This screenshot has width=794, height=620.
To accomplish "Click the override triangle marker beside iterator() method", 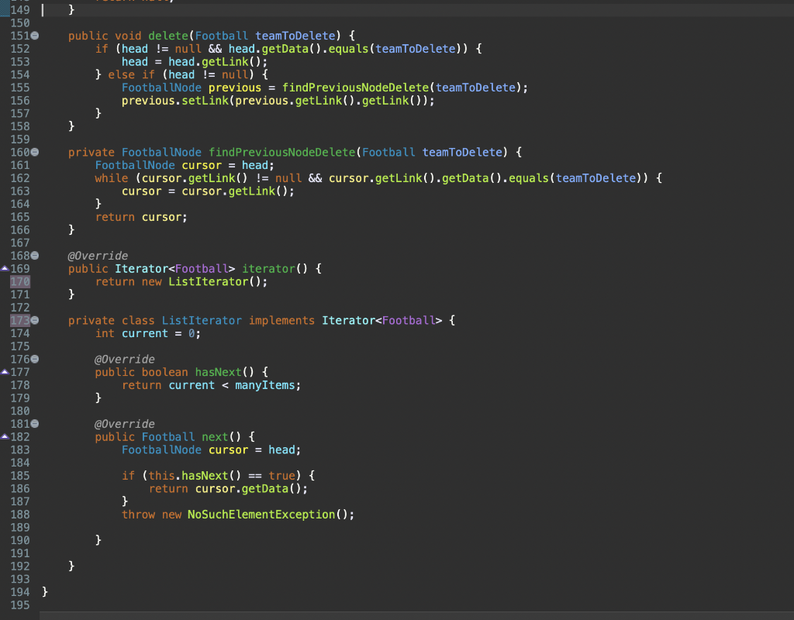I will (6, 268).
